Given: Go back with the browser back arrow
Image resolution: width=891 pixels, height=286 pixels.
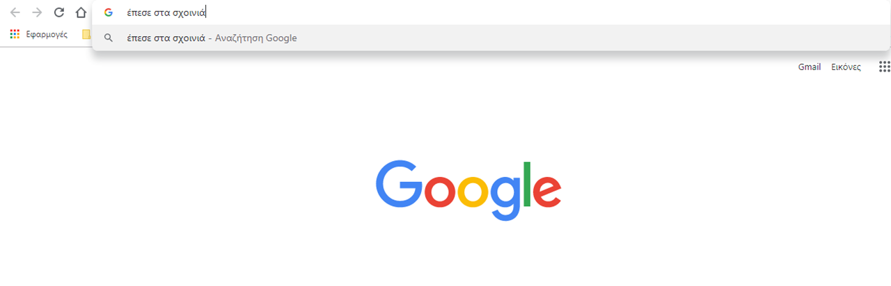Looking at the screenshot, I should pos(15,12).
